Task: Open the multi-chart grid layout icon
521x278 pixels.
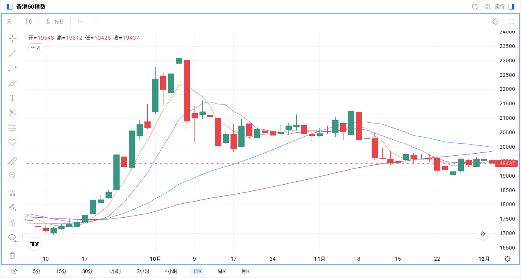Action: [x=487, y=7]
